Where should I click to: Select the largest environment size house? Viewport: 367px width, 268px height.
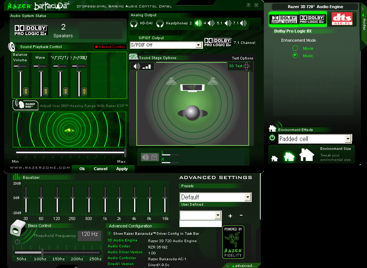(307, 155)
